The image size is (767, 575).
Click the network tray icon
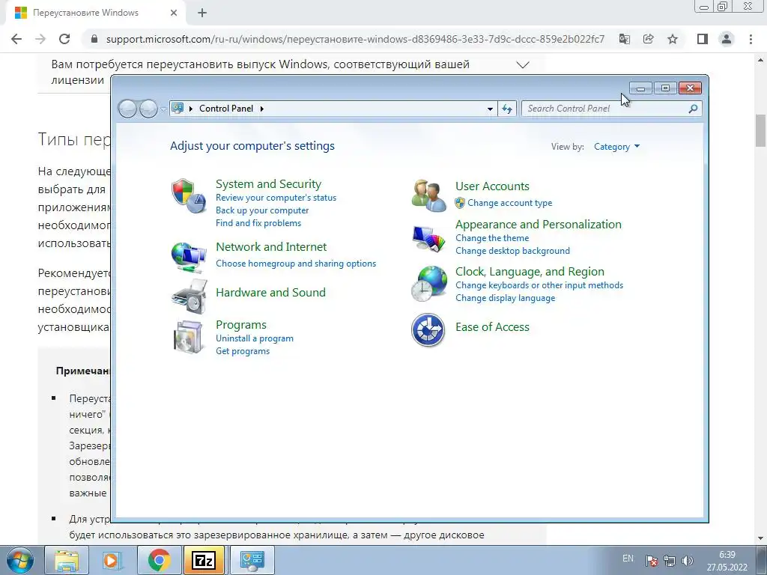tap(669, 560)
